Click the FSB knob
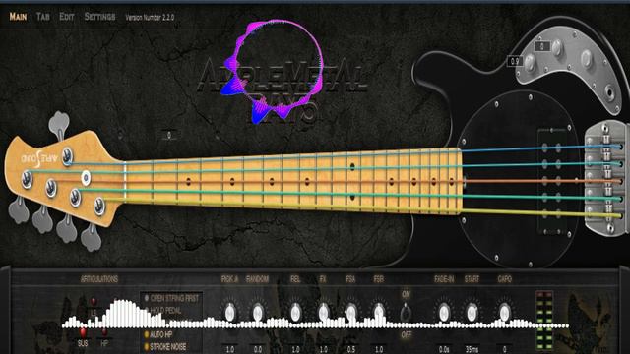 (x=379, y=313)
